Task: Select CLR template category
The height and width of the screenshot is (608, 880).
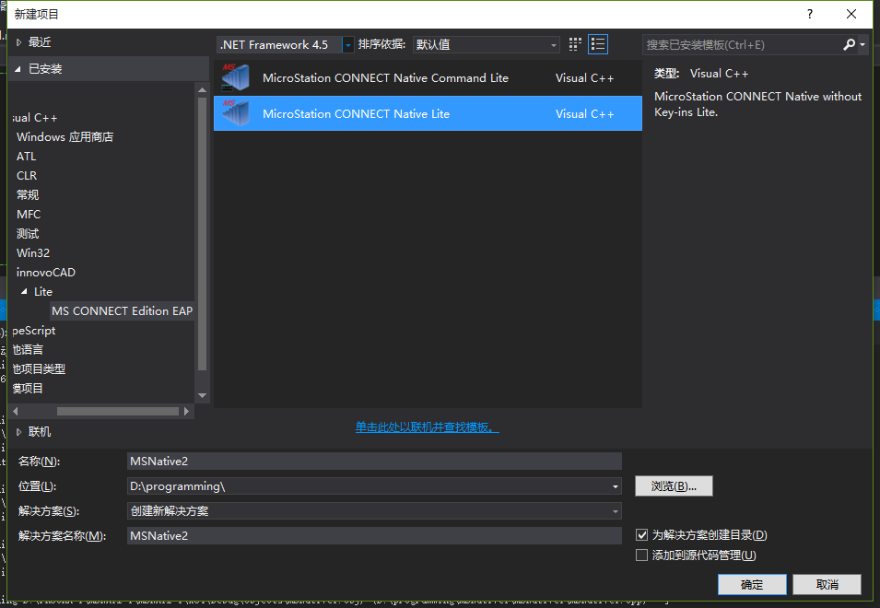Action: tap(27, 176)
